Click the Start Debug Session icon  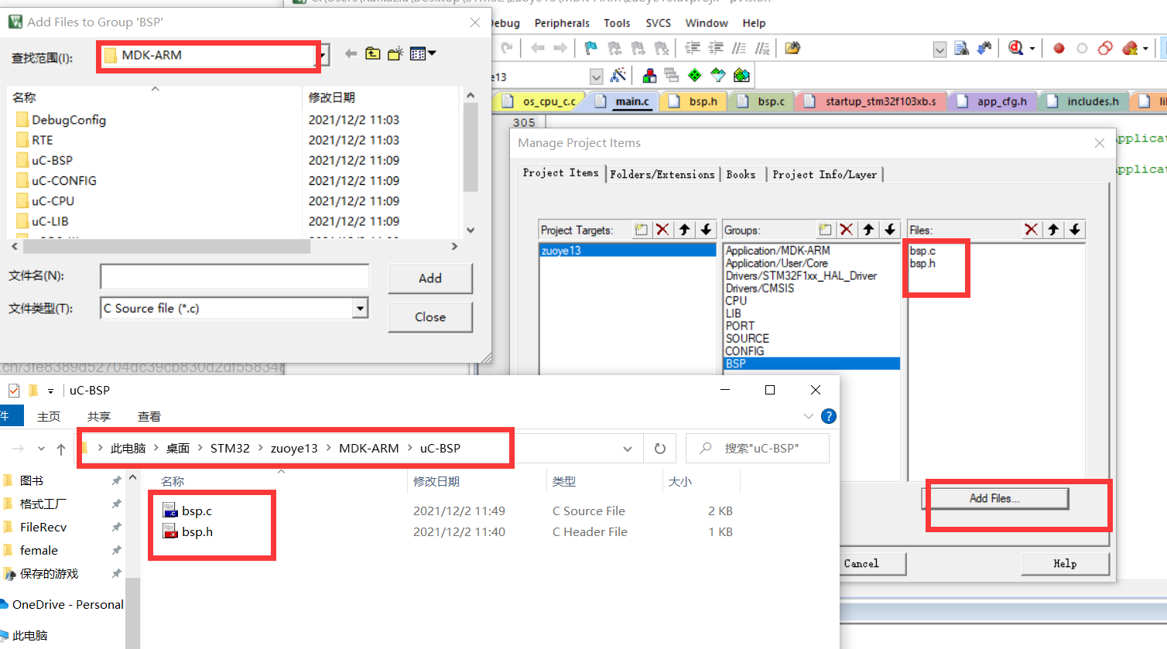click(1016, 48)
